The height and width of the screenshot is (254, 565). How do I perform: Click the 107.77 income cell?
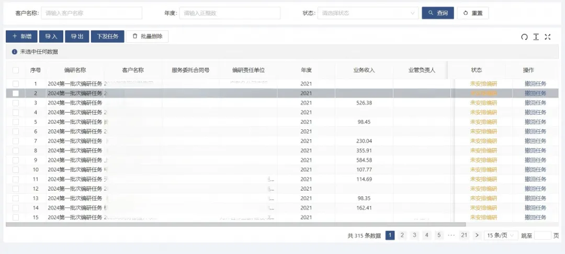pyautogui.click(x=364, y=170)
